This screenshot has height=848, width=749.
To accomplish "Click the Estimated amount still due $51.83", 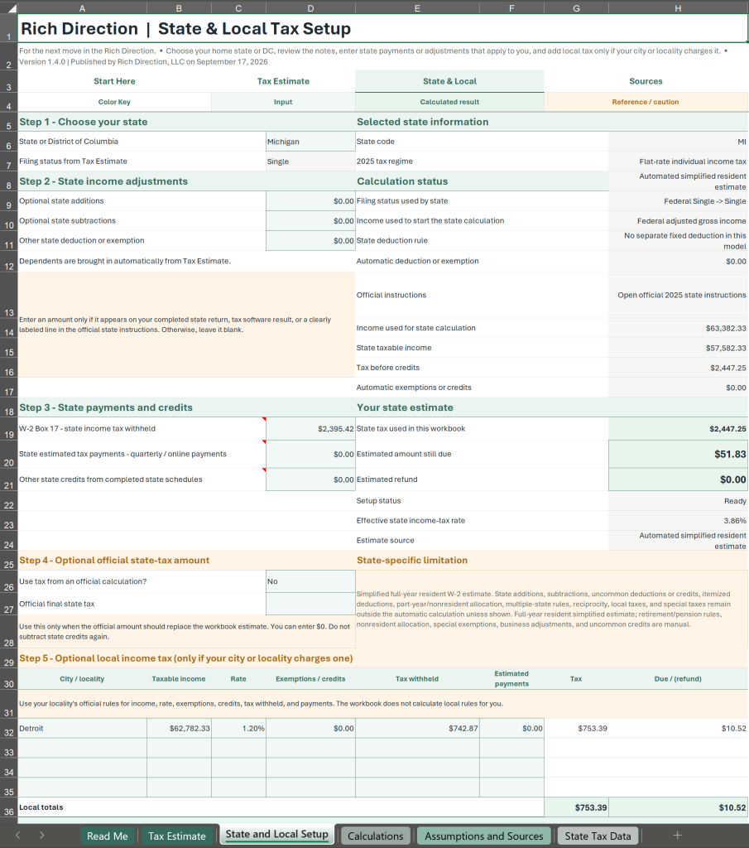I will (678, 454).
